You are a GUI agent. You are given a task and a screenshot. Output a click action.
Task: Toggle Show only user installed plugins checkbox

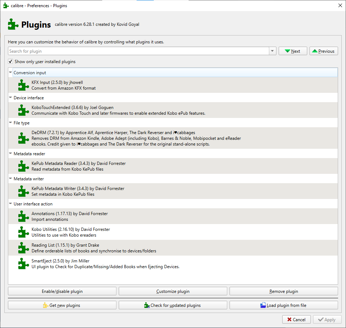coord(10,62)
